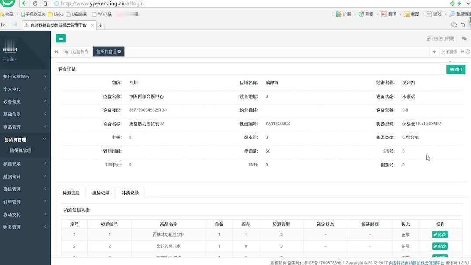Screen dimensions: 471x265
Task: Click the 网银 online banking shield icon
Action: click(x=362, y=14)
